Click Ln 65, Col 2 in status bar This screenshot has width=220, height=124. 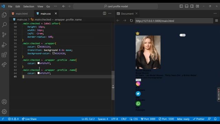(88, 119)
